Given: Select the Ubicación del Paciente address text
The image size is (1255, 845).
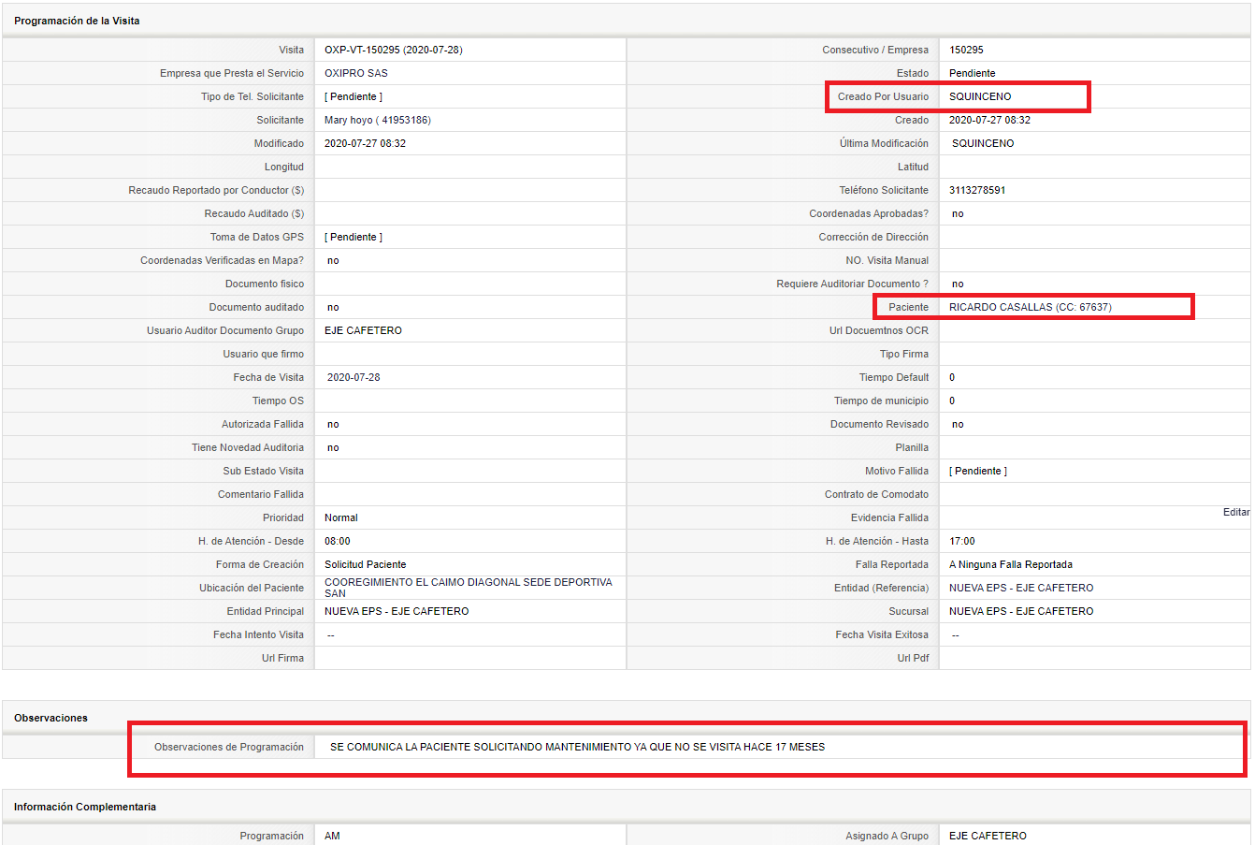Looking at the screenshot, I should [x=469, y=588].
